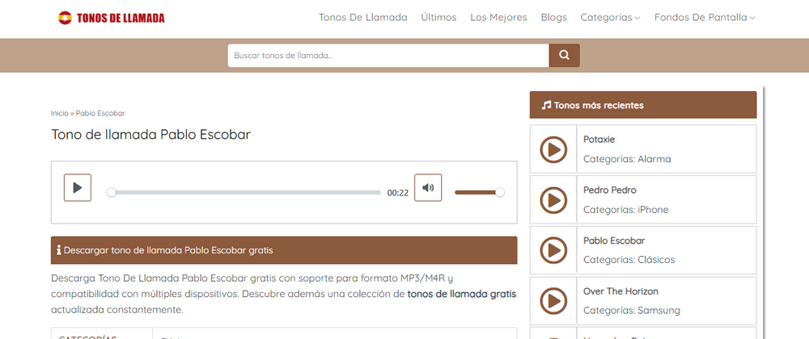The width and height of the screenshot is (809, 339).
Task: Open Categorías: Clásicos under Pablo Escobar
Action: (629, 260)
